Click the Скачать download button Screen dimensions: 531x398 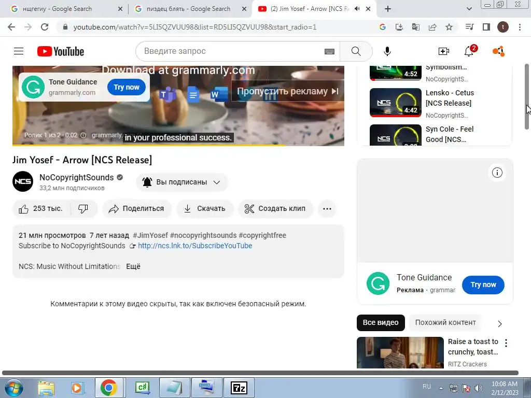[x=205, y=209]
